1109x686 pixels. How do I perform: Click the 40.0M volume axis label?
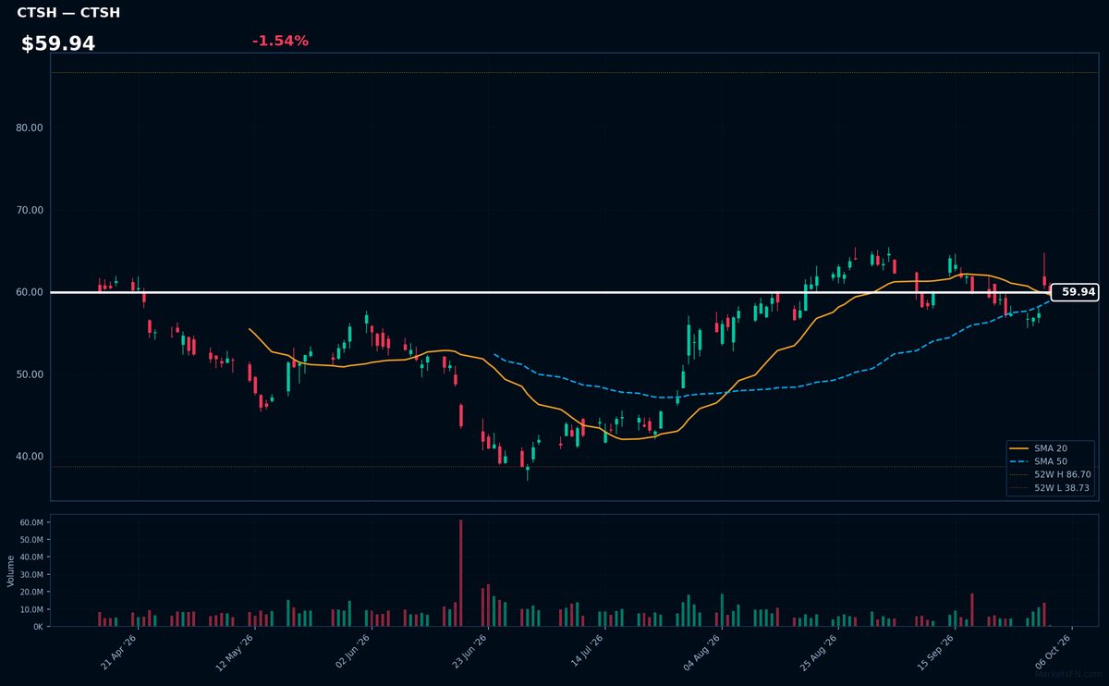click(31, 557)
